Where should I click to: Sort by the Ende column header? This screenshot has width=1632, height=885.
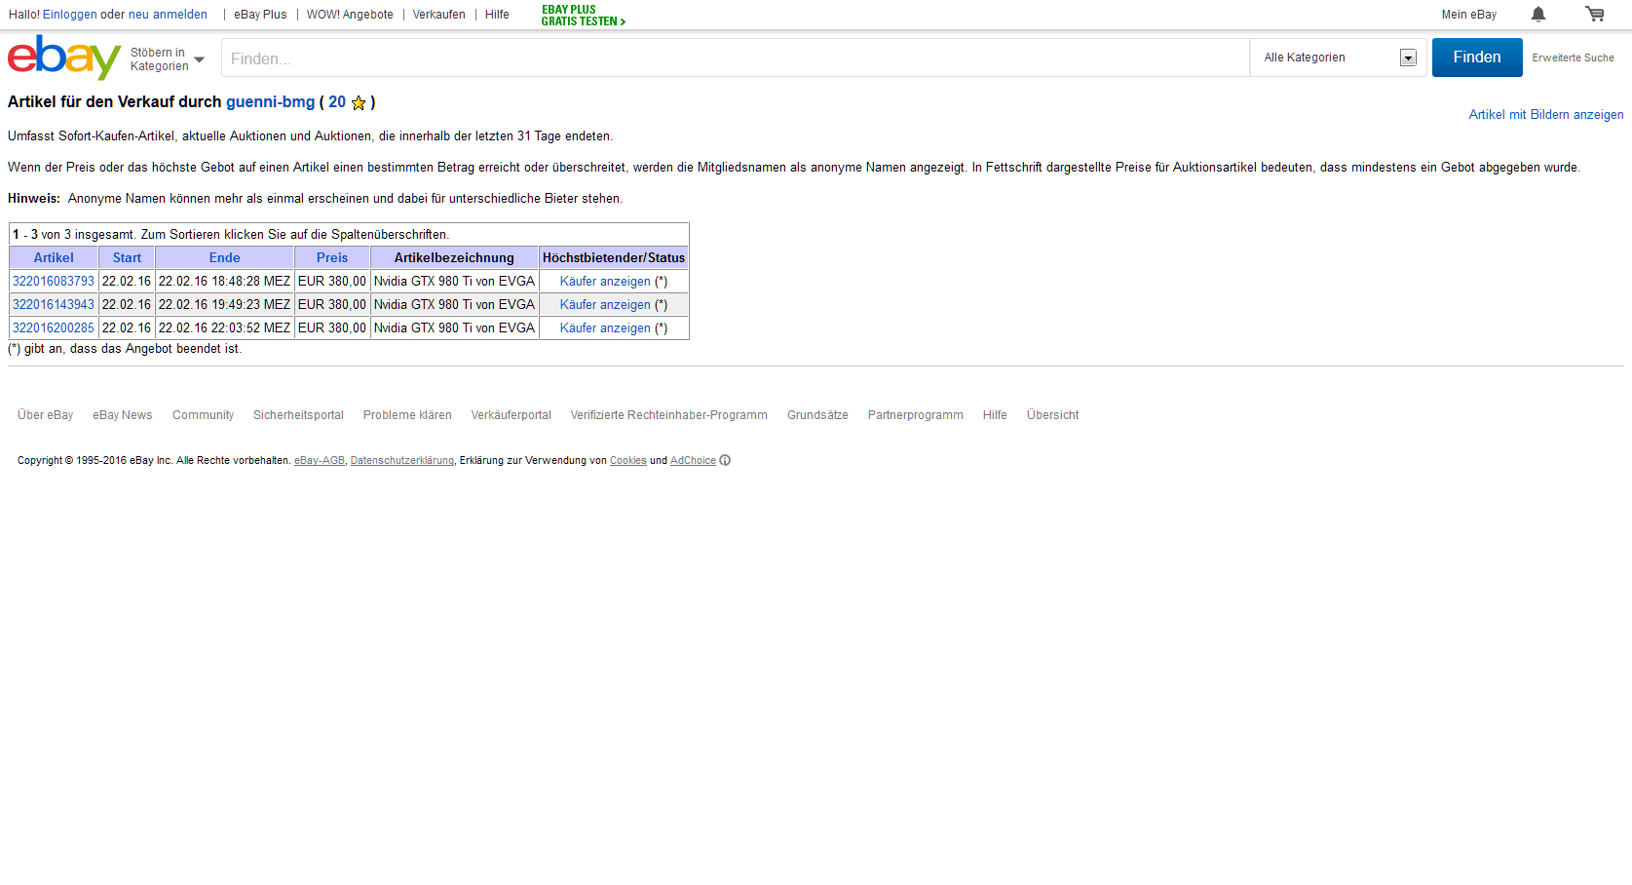(224, 258)
